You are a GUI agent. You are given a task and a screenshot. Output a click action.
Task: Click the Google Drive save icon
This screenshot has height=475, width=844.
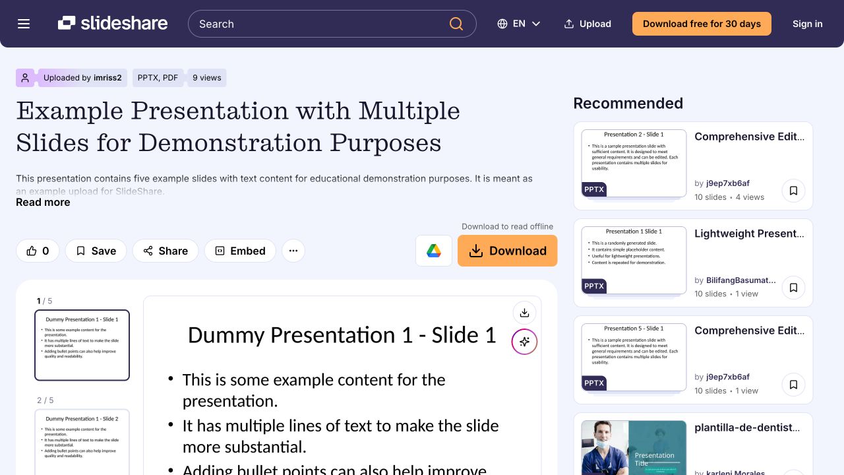click(434, 251)
